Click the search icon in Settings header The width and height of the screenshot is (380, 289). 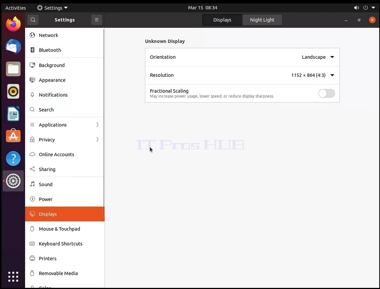tap(33, 20)
